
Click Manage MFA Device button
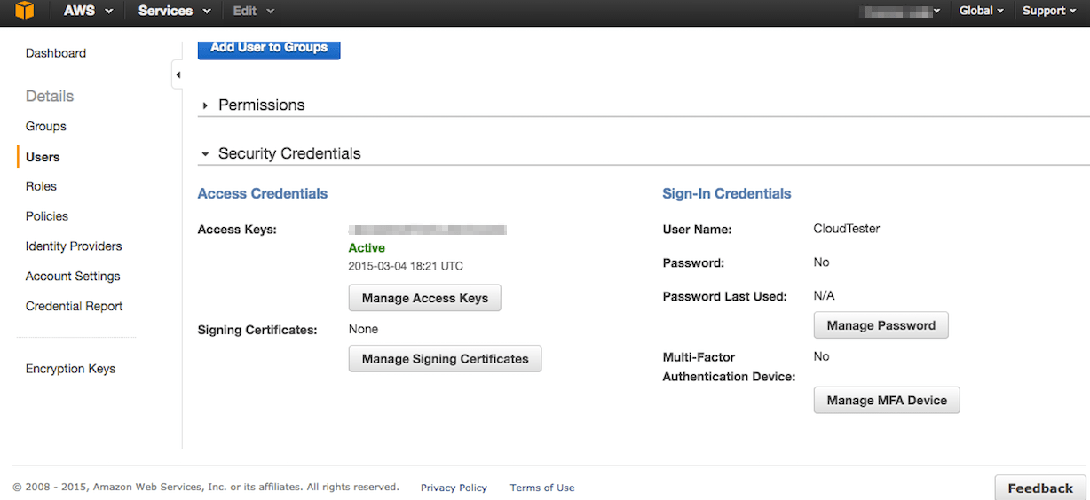coord(886,401)
